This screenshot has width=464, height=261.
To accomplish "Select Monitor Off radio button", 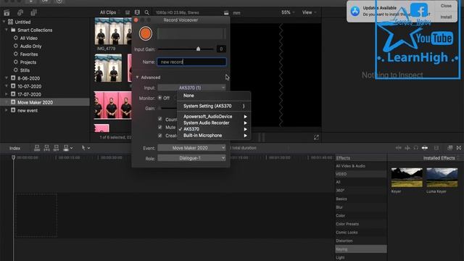I will click(159, 98).
